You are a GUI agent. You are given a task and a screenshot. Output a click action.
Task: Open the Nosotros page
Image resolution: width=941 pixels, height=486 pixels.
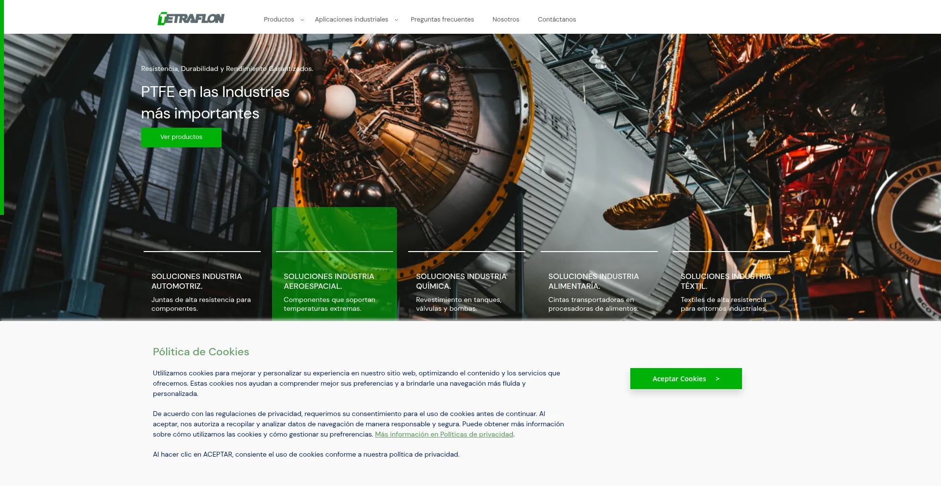(x=506, y=20)
